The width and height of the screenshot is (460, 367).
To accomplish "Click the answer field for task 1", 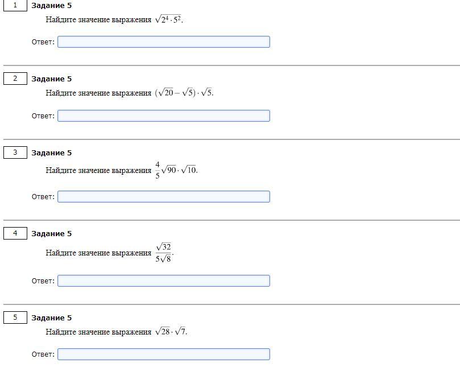I will pos(164,42).
